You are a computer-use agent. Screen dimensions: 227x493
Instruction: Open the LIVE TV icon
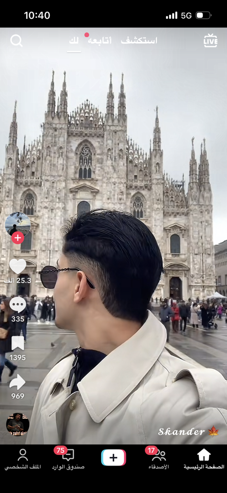210,40
